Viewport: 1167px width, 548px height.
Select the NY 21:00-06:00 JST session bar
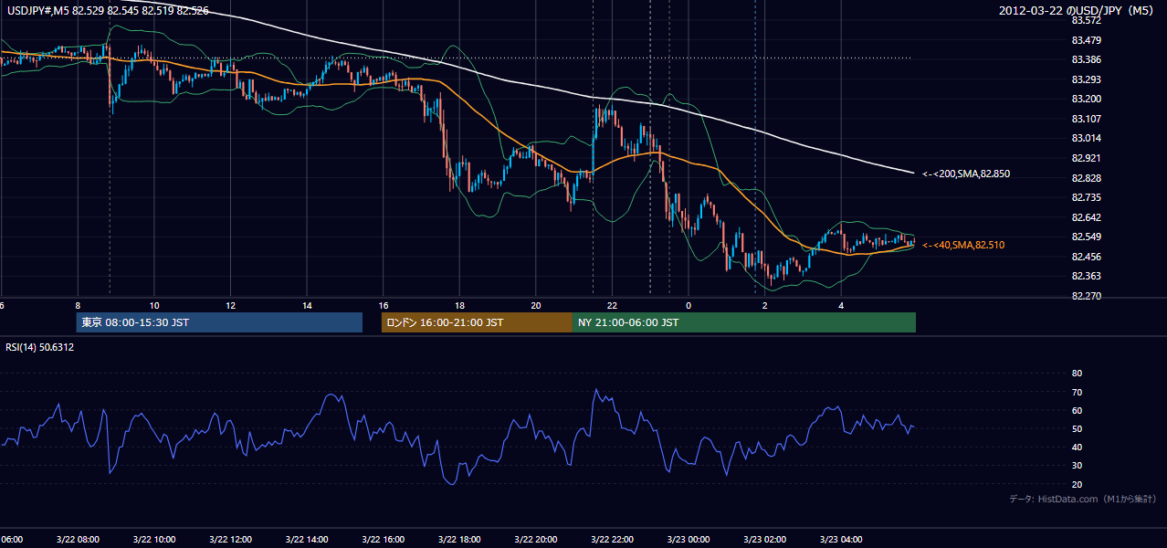(x=744, y=322)
